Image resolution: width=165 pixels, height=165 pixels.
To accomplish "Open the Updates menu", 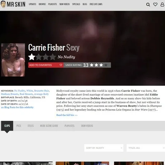I will pos(32,4).
